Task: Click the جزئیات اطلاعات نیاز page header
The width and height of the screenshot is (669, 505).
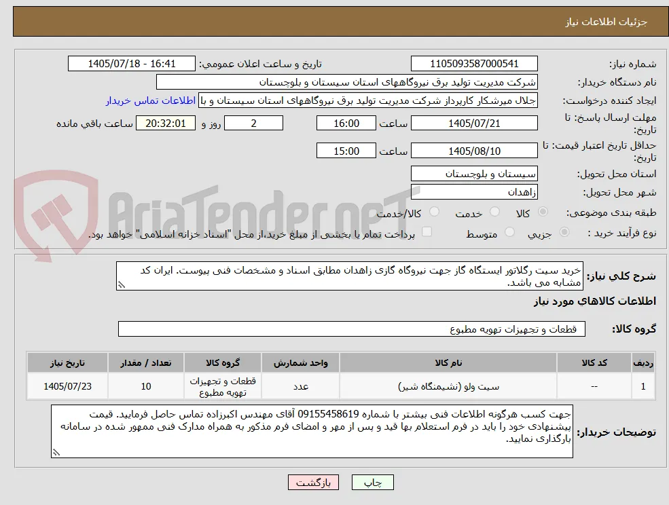Action: [x=606, y=22]
